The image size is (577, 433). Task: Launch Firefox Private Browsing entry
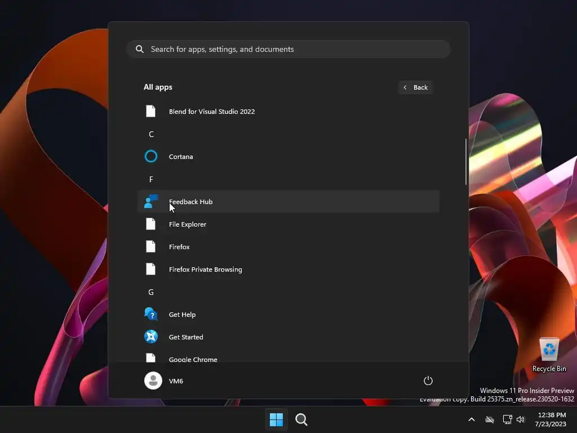[x=288, y=269]
